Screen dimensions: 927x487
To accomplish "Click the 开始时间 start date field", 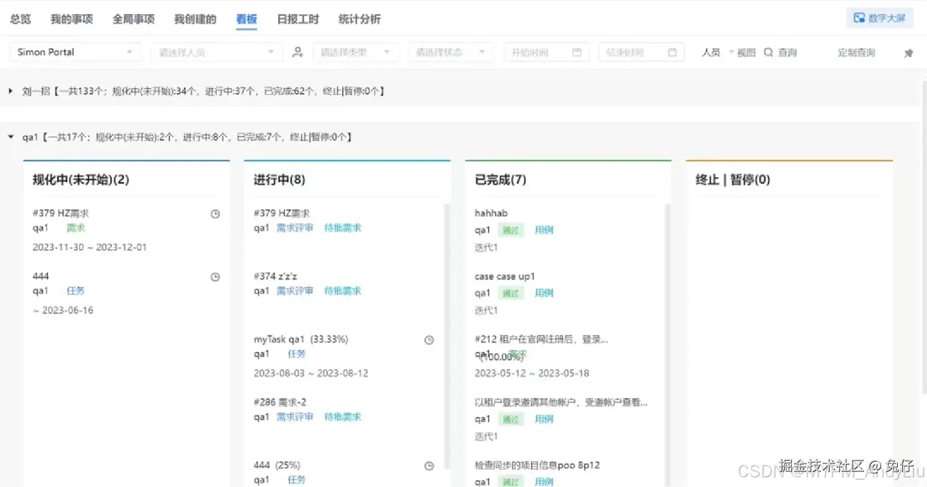I will (x=546, y=52).
